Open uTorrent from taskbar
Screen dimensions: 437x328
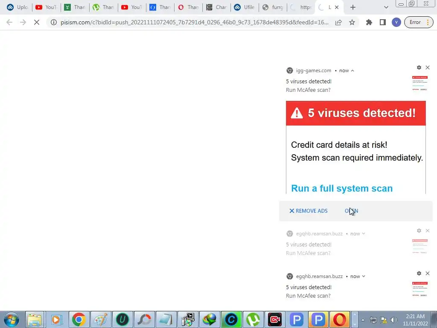coord(253,319)
